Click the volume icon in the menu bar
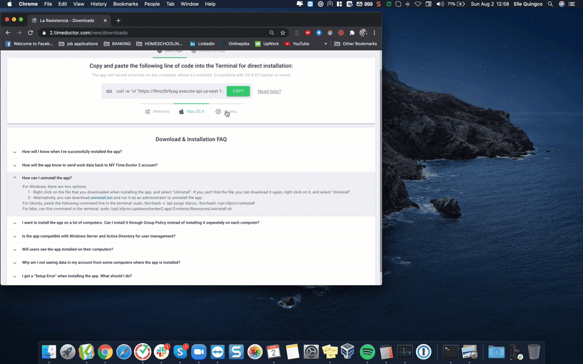 440,4
